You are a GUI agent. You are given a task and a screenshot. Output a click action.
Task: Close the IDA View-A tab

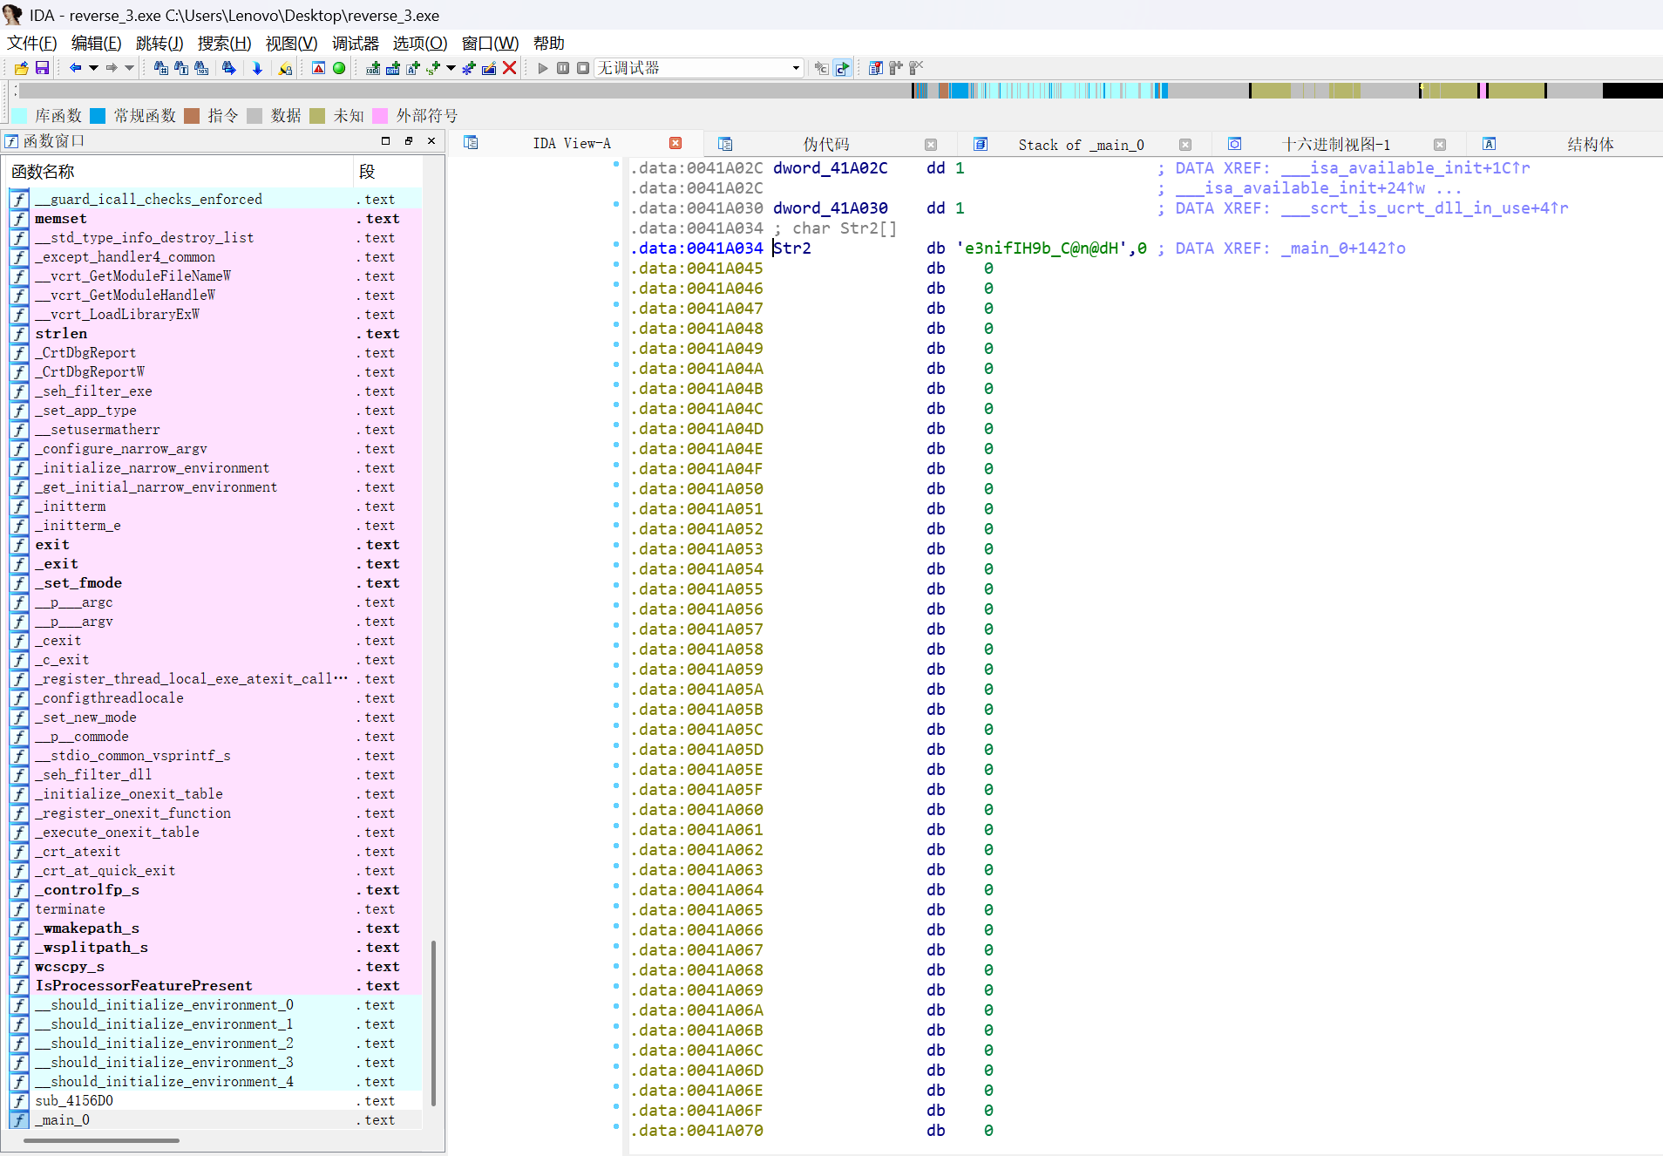click(x=675, y=143)
